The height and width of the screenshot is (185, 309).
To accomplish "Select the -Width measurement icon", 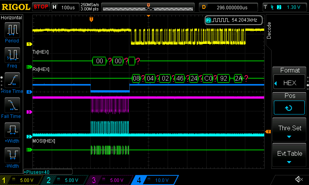I will coord(12,155).
